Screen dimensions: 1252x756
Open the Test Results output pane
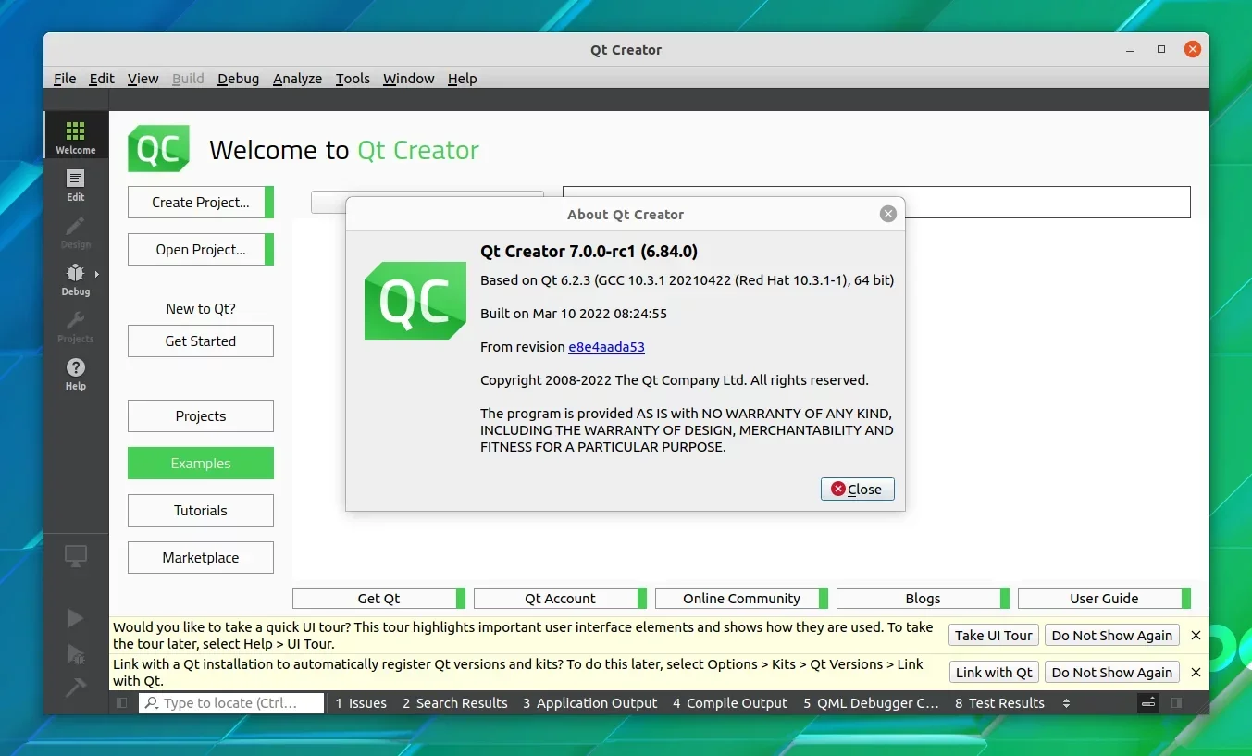[999, 703]
